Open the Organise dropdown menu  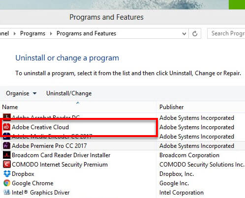(x=21, y=93)
